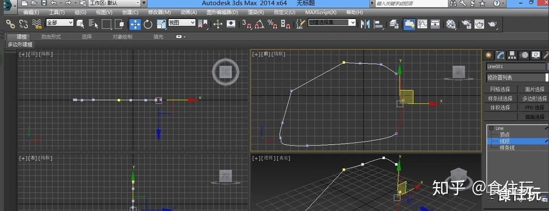Open the Hierarchy panel tab icon
The image size is (549, 211).
pos(512,55)
